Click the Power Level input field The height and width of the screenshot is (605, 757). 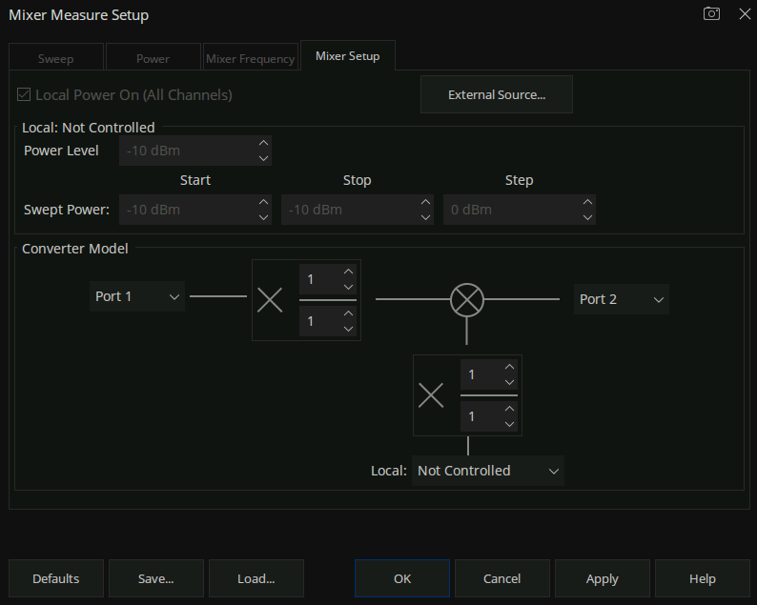[187, 151]
